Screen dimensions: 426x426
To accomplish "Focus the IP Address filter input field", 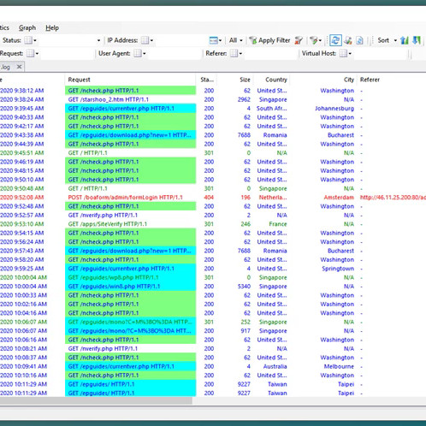I will click(x=180, y=40).
